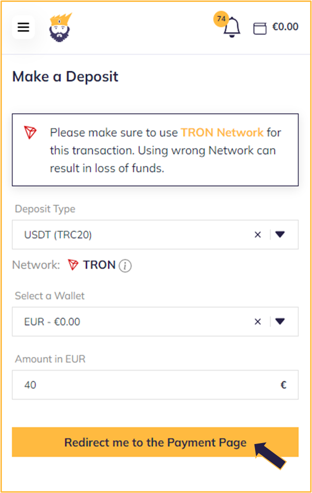Viewport: 312px width, 493px height.
Task: Open the EUR - €0.00 wallet selector
Action: pos(155,322)
